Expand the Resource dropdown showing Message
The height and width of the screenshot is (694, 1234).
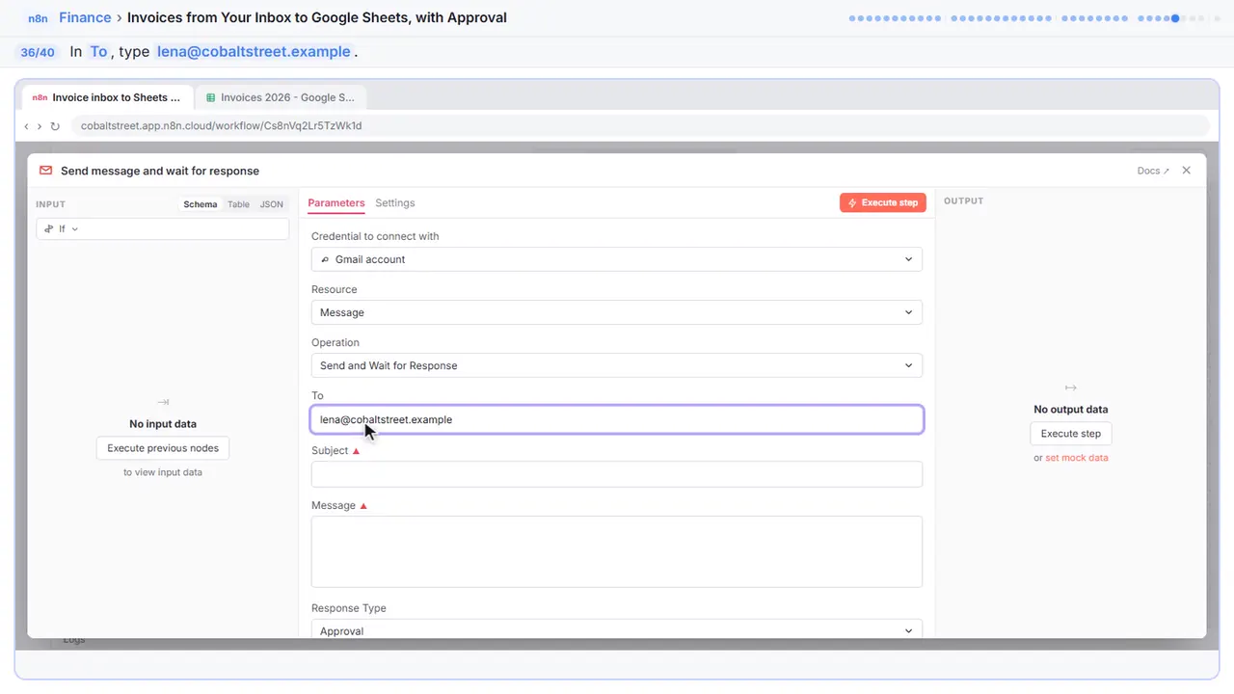617,312
